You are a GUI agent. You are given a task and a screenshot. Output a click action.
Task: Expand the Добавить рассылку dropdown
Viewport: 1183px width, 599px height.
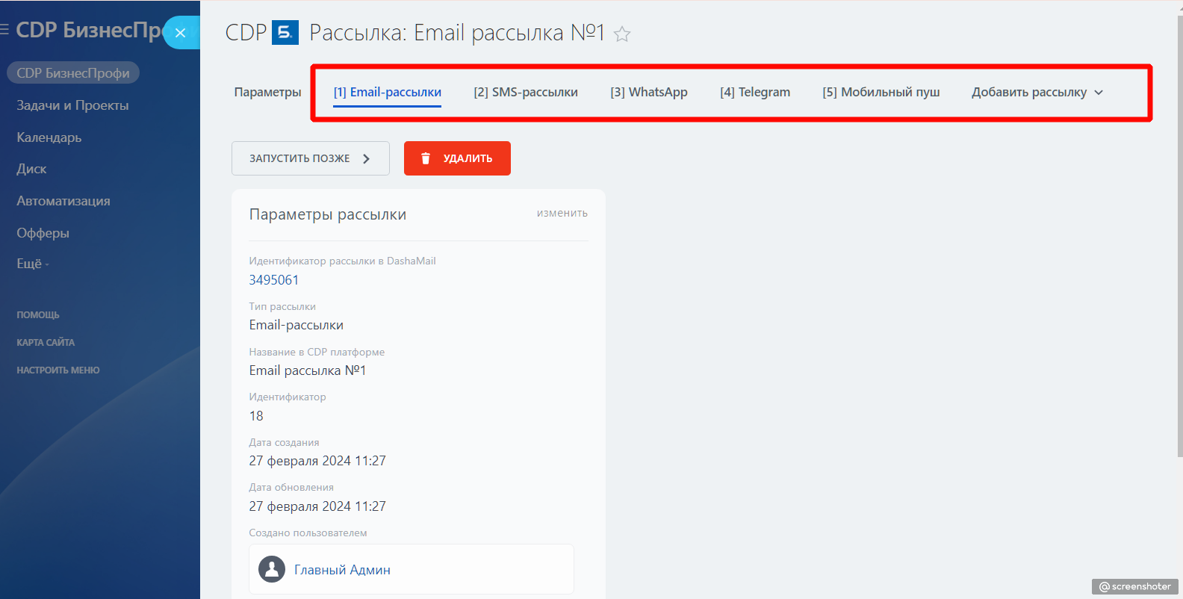tap(1037, 92)
